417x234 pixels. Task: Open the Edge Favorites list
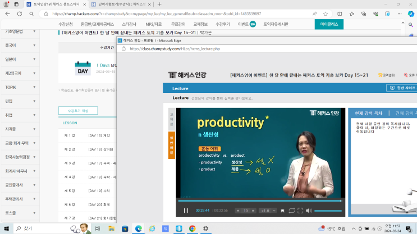[x=351, y=14]
